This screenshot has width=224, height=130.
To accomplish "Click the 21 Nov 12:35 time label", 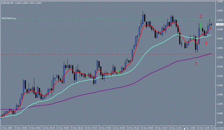I will pyautogui.click(x=203, y=128).
